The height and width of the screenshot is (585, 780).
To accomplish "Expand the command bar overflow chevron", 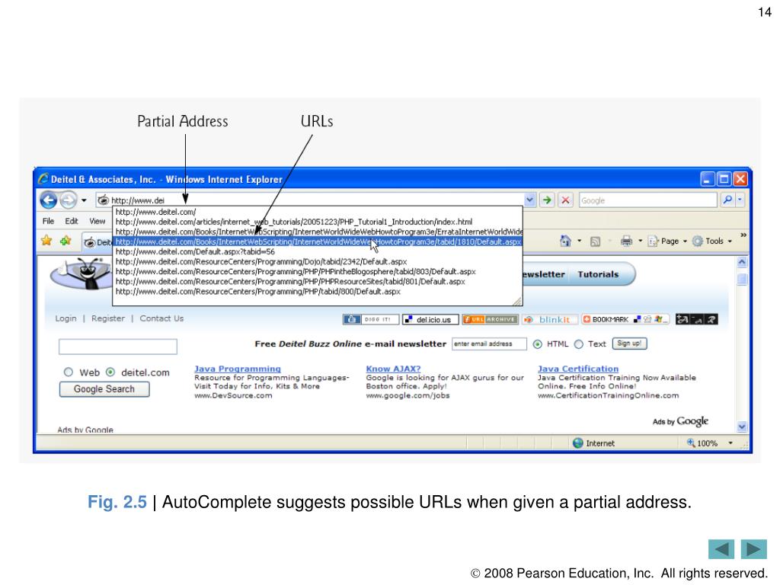I will click(743, 235).
